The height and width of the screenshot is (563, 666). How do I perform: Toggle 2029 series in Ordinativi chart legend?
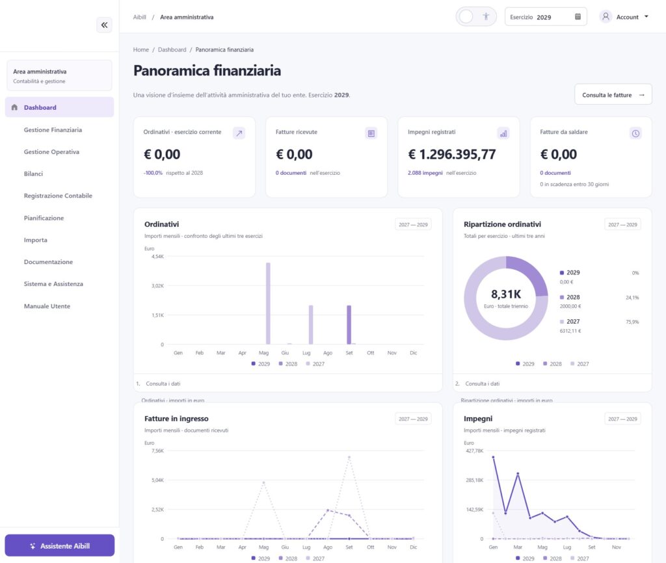[260, 364]
